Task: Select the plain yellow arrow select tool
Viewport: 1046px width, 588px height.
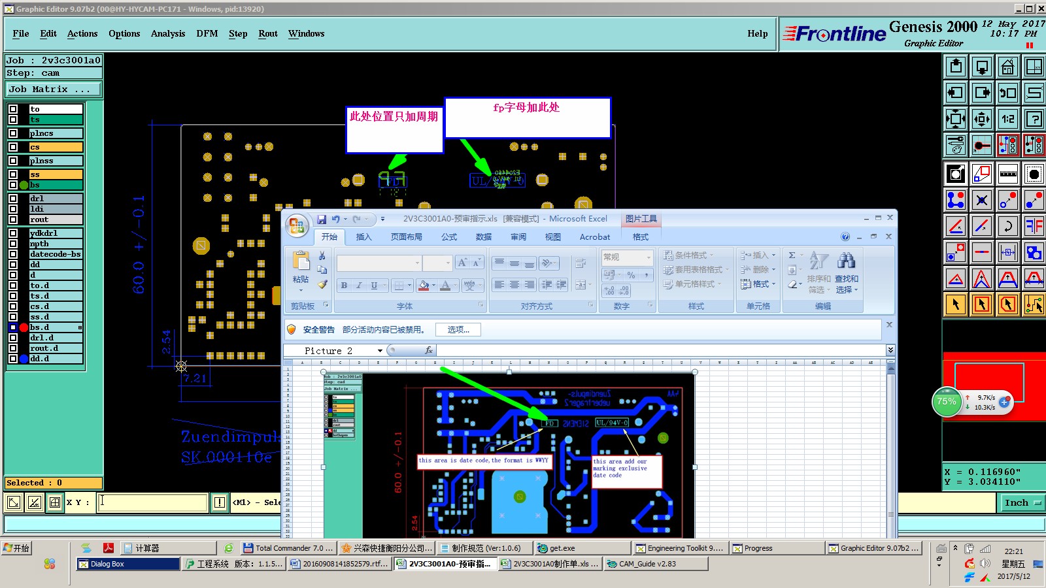Action: 956,304
